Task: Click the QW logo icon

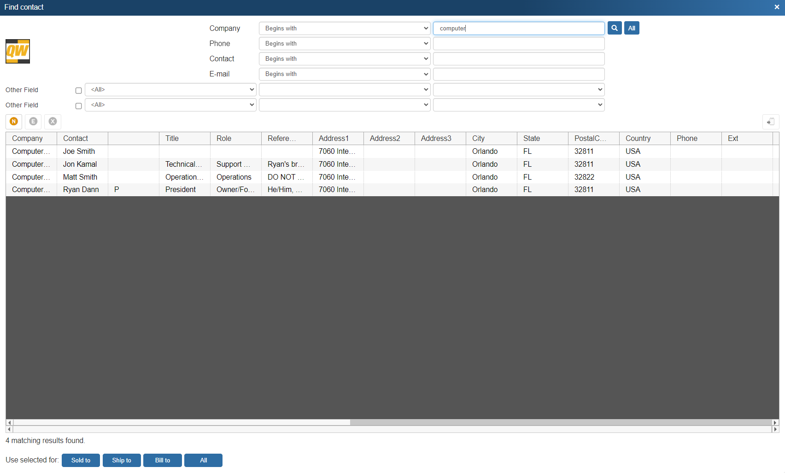Action: tap(18, 51)
